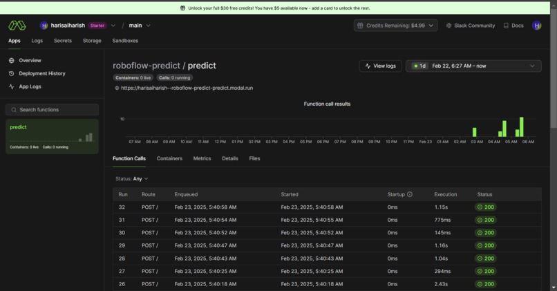Open the user avatar menu at top right
This screenshot has height=291, width=557.
coord(537,25)
